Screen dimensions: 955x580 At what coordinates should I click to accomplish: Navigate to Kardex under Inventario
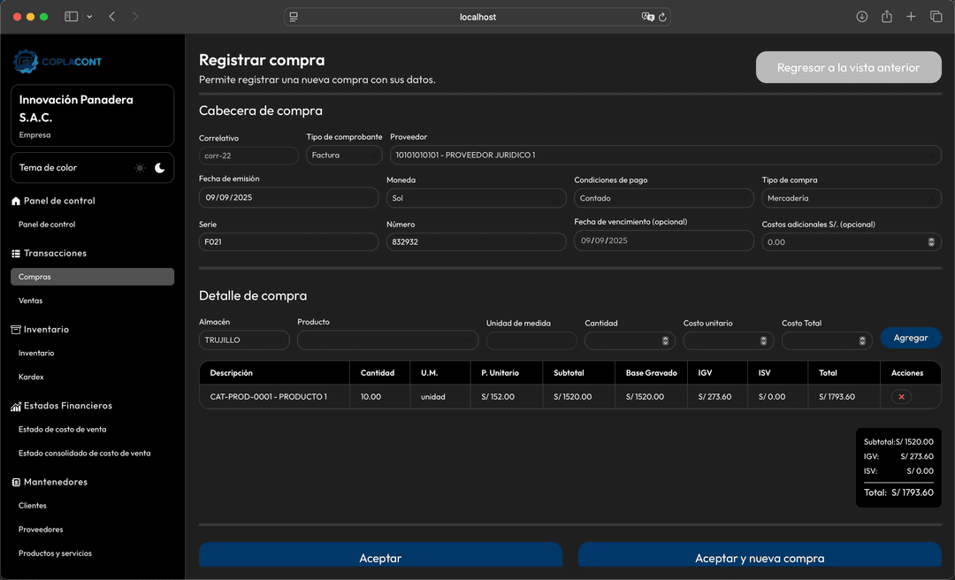32,377
